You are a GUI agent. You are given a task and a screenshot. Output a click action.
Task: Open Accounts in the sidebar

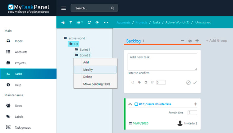click(x=28, y=52)
